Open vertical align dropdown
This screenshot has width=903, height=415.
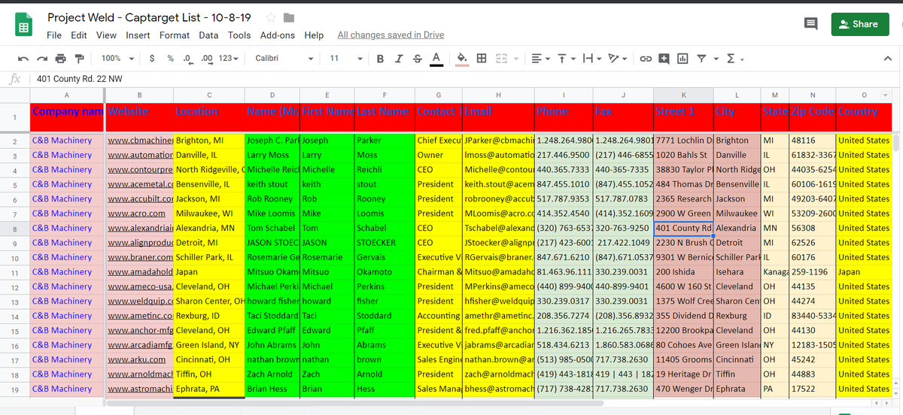567,59
